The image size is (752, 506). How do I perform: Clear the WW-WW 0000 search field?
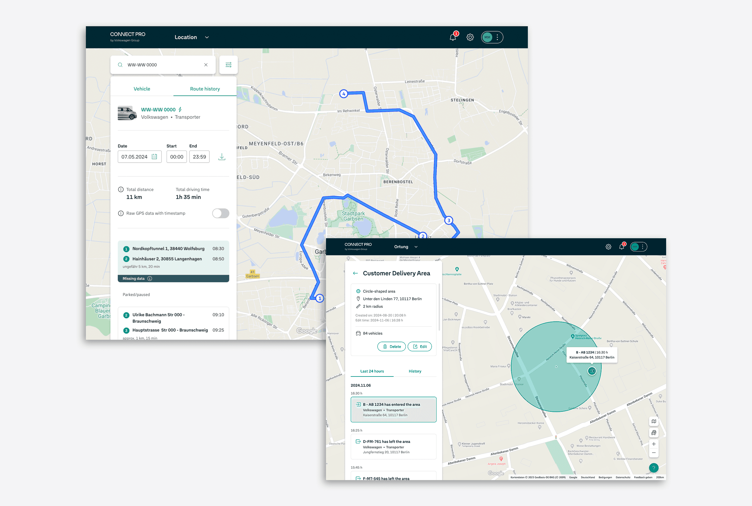tap(205, 65)
